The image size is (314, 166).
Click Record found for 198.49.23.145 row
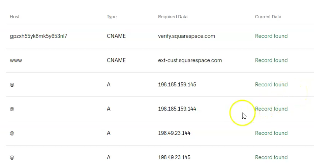click(x=271, y=157)
